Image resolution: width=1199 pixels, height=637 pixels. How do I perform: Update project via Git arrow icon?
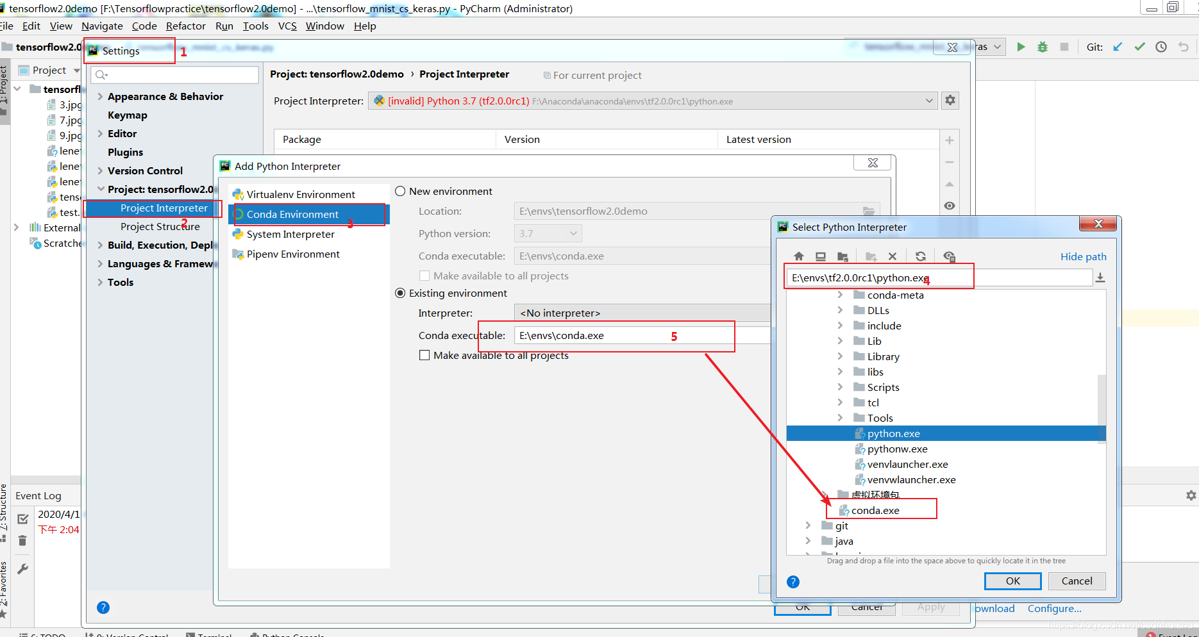tap(1118, 47)
